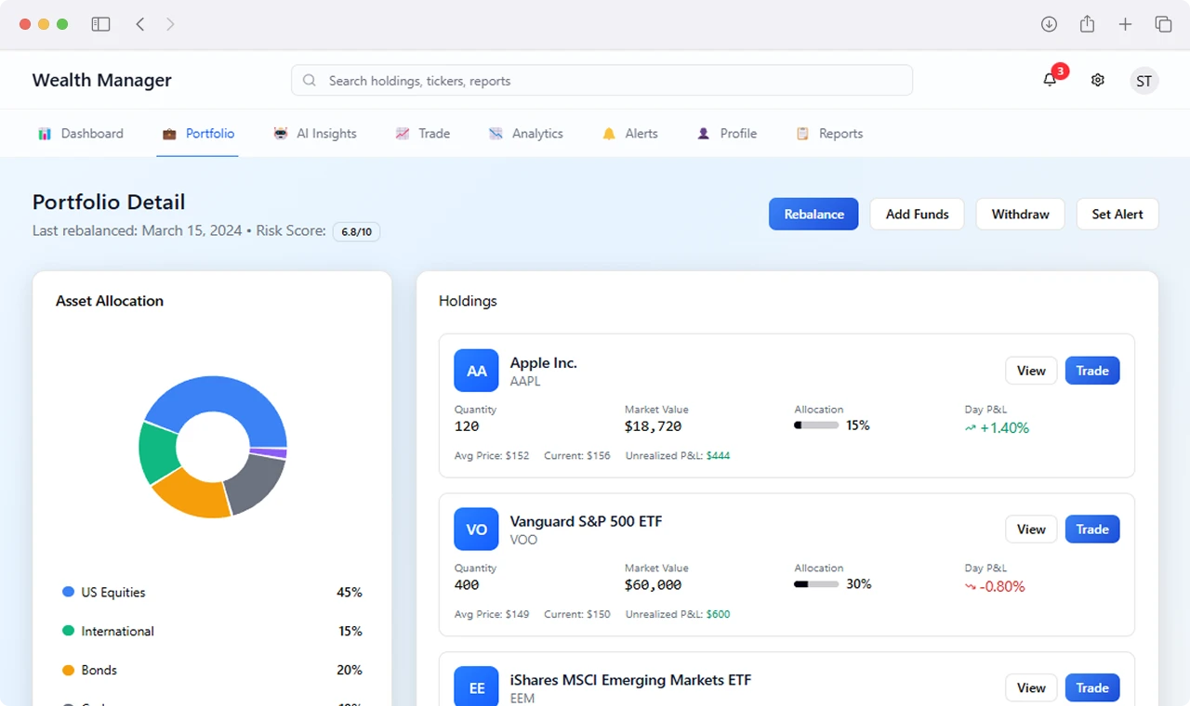
Task: Click the Wealth Manager title
Action: click(x=102, y=80)
